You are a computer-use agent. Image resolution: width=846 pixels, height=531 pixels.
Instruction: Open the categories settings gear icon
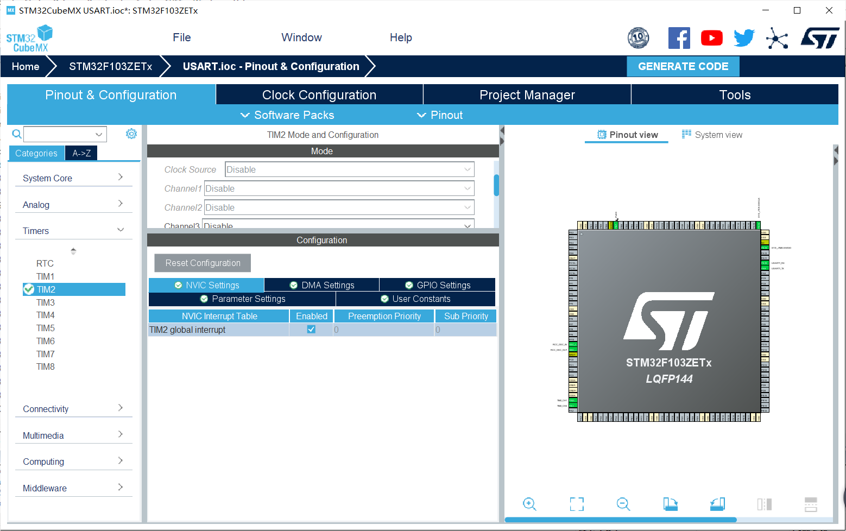131,134
